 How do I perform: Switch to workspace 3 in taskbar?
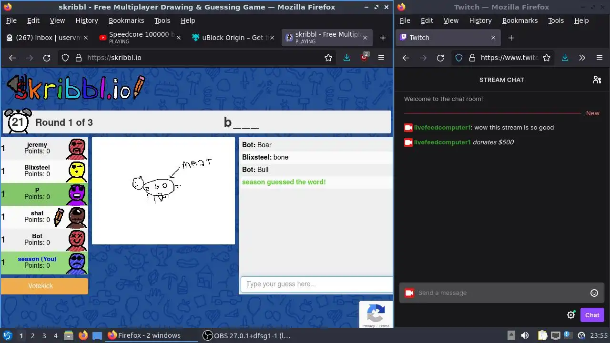click(x=44, y=335)
